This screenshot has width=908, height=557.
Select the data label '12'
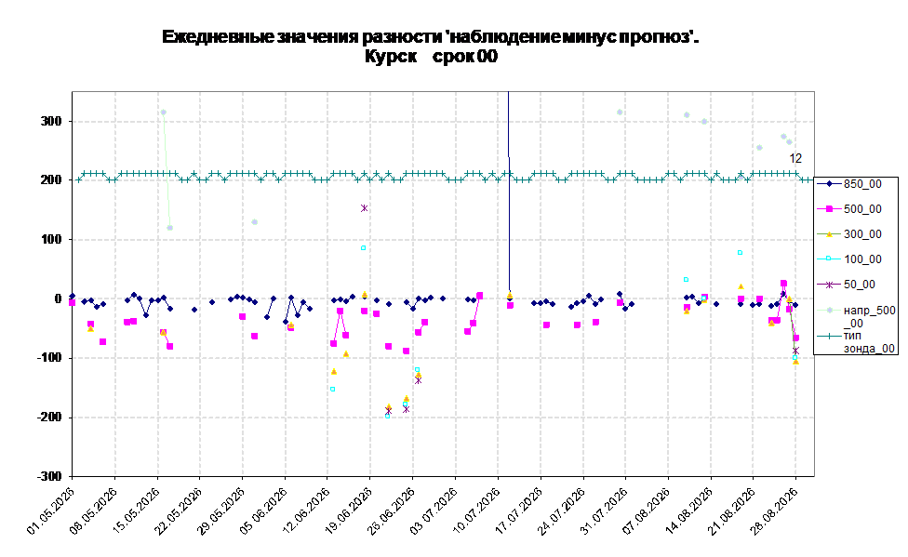pyautogui.click(x=795, y=158)
